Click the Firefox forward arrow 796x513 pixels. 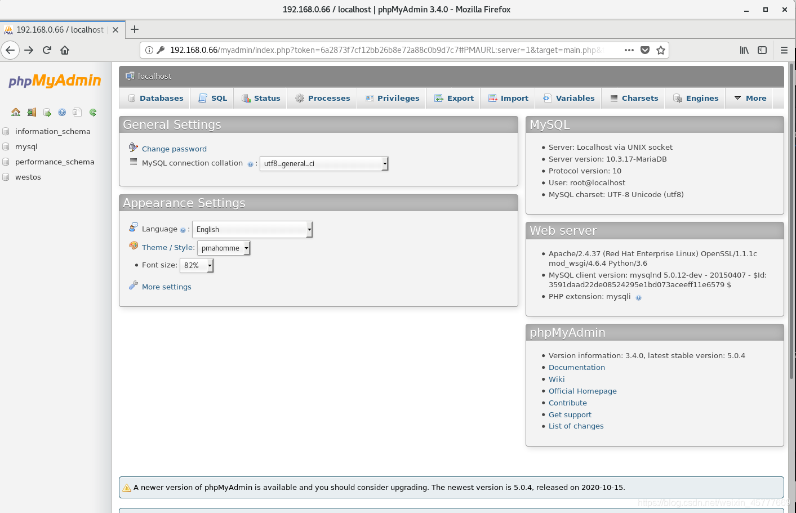pos(29,50)
